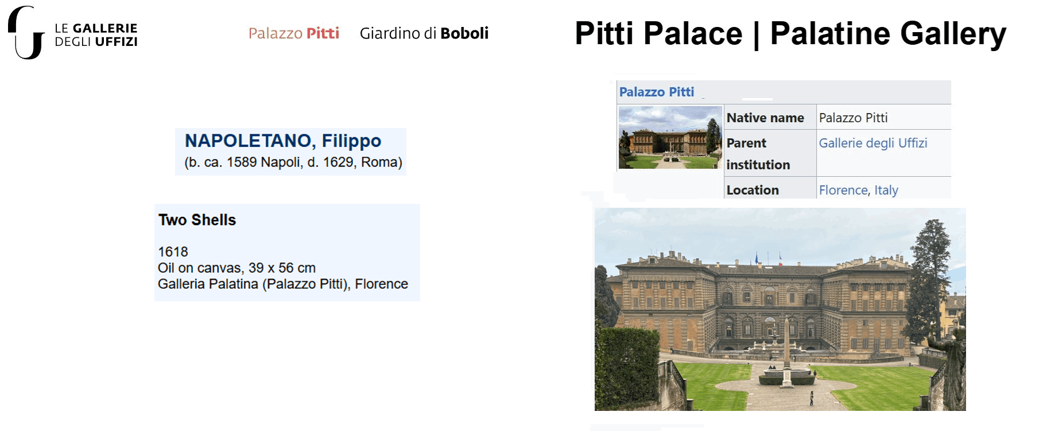
Task: Click the Location row label
Action: (x=752, y=190)
